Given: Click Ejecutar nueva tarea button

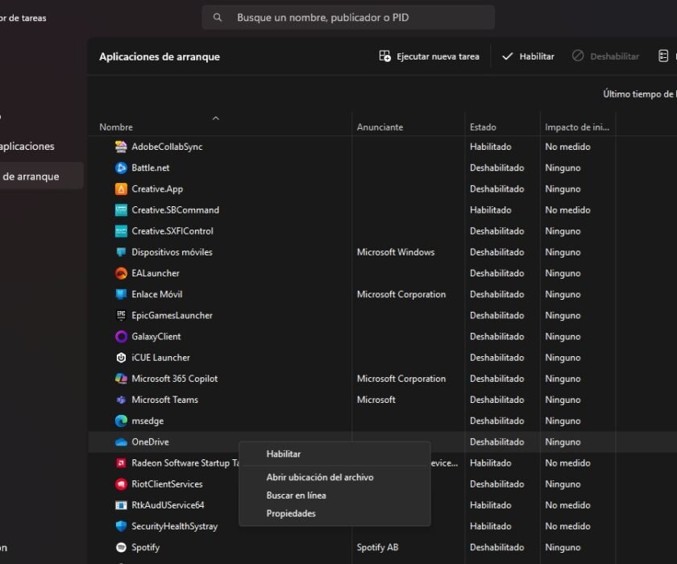Looking at the screenshot, I should coord(429,56).
